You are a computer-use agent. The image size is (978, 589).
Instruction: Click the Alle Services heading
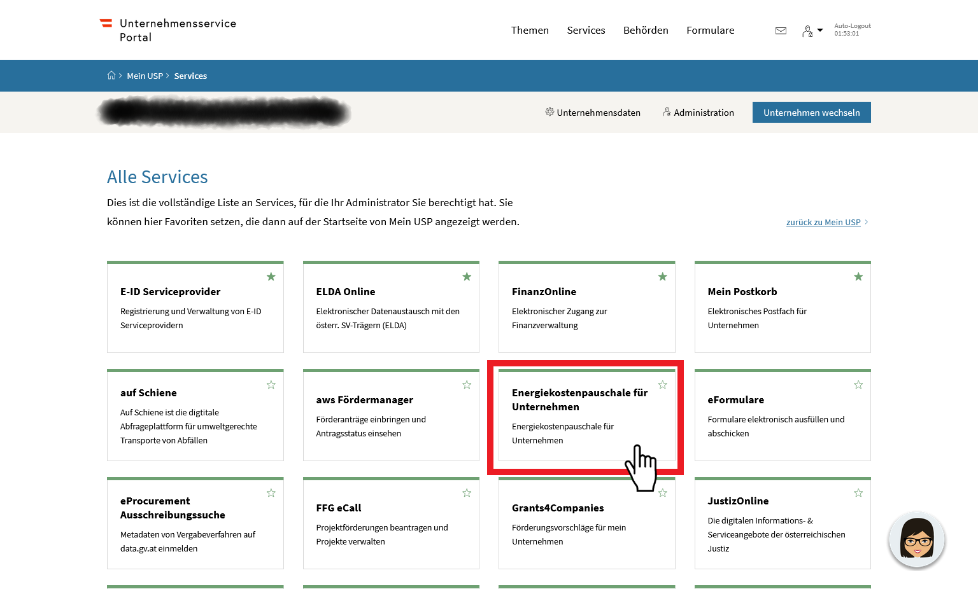(157, 177)
